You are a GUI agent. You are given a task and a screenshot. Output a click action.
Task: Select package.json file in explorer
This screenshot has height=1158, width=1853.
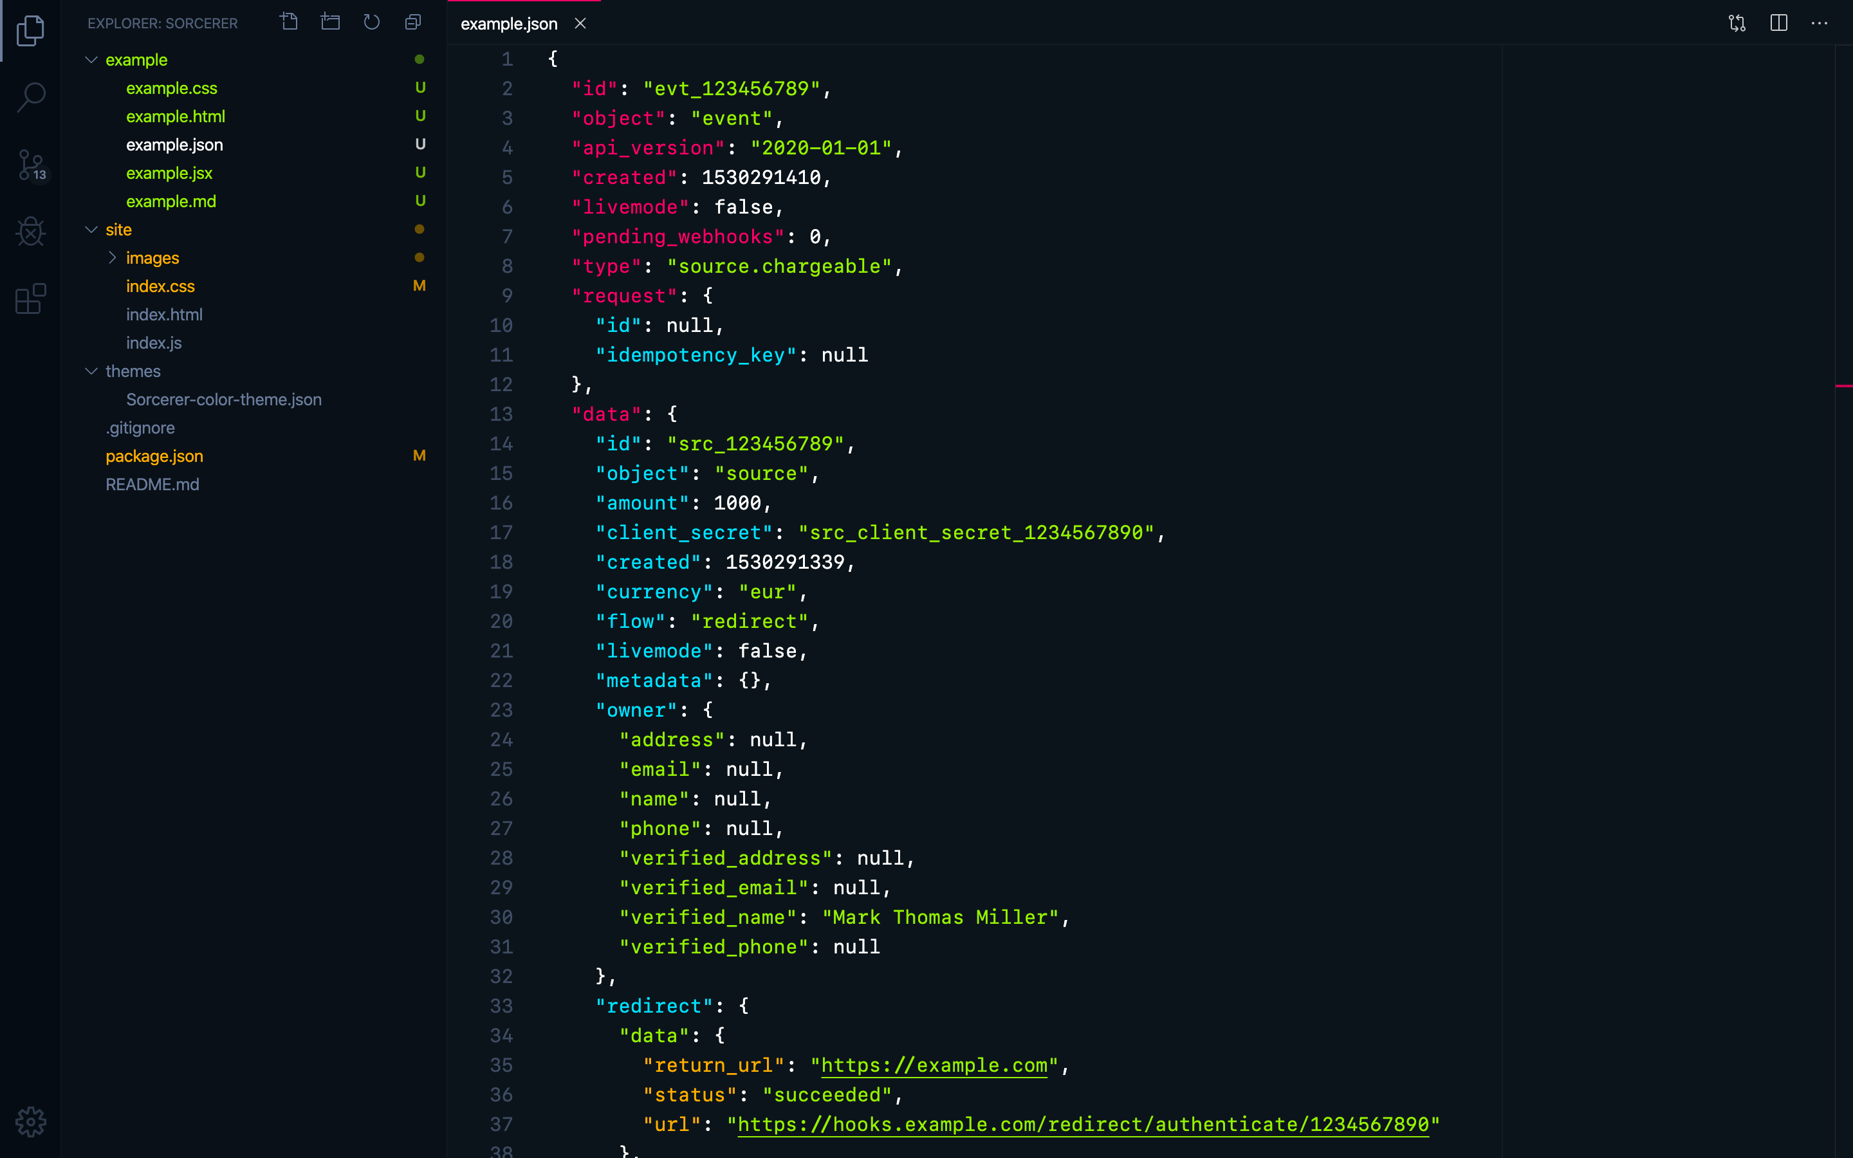(x=153, y=455)
